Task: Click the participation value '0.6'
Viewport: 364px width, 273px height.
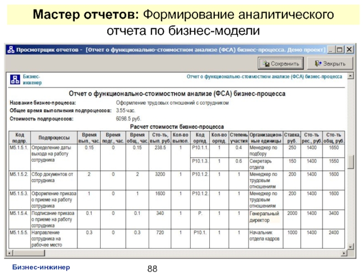Action: (238, 161)
